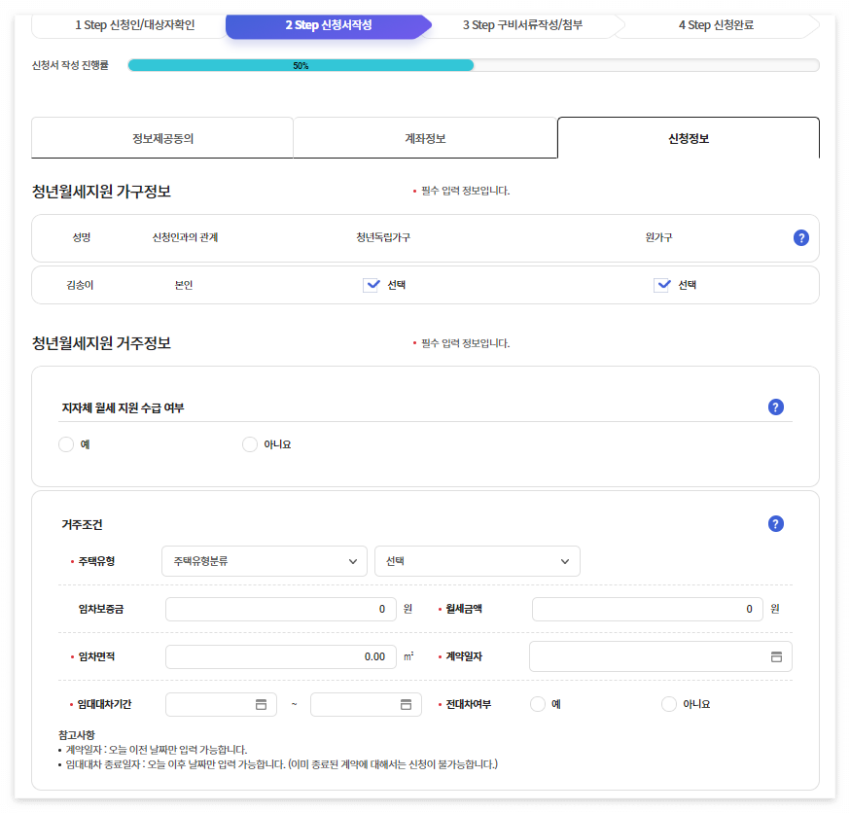
Task: Uncheck the 원가구 선택 checkbox
Action: pyautogui.click(x=662, y=284)
